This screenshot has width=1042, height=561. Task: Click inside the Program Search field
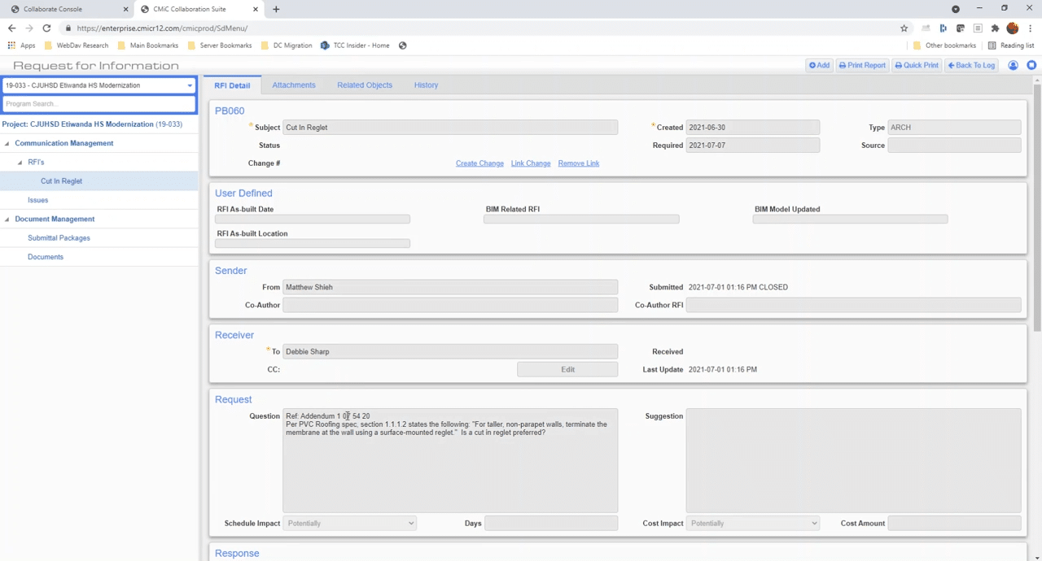coord(98,103)
